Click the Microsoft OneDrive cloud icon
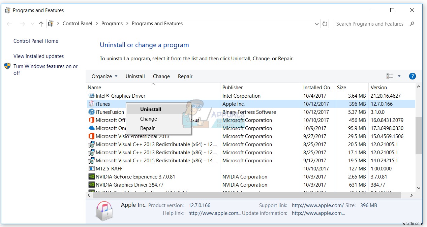 pos(91,128)
